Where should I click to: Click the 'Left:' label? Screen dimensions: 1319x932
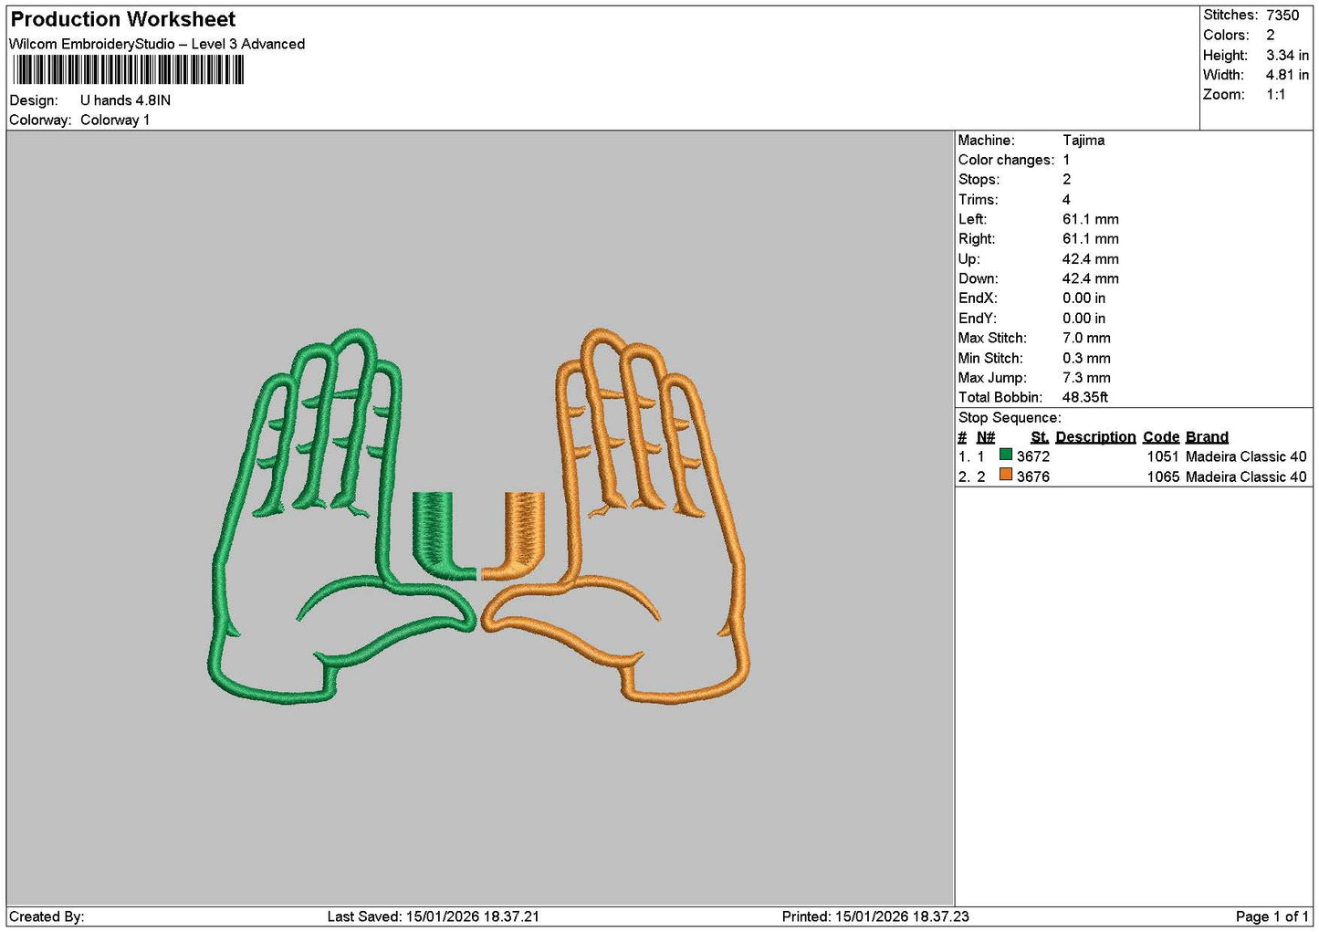pos(973,219)
